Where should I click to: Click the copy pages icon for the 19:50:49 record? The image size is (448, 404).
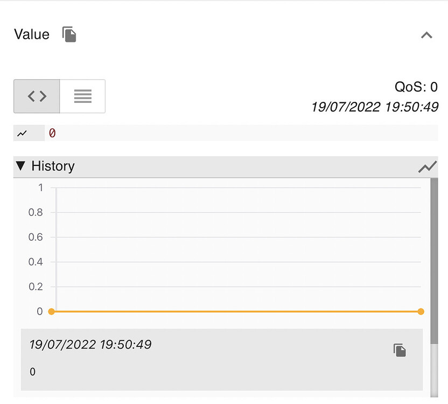(x=399, y=350)
